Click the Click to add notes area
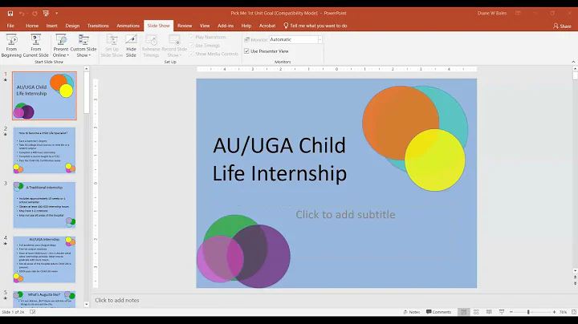Screen dimensions: 578x324 (117, 300)
